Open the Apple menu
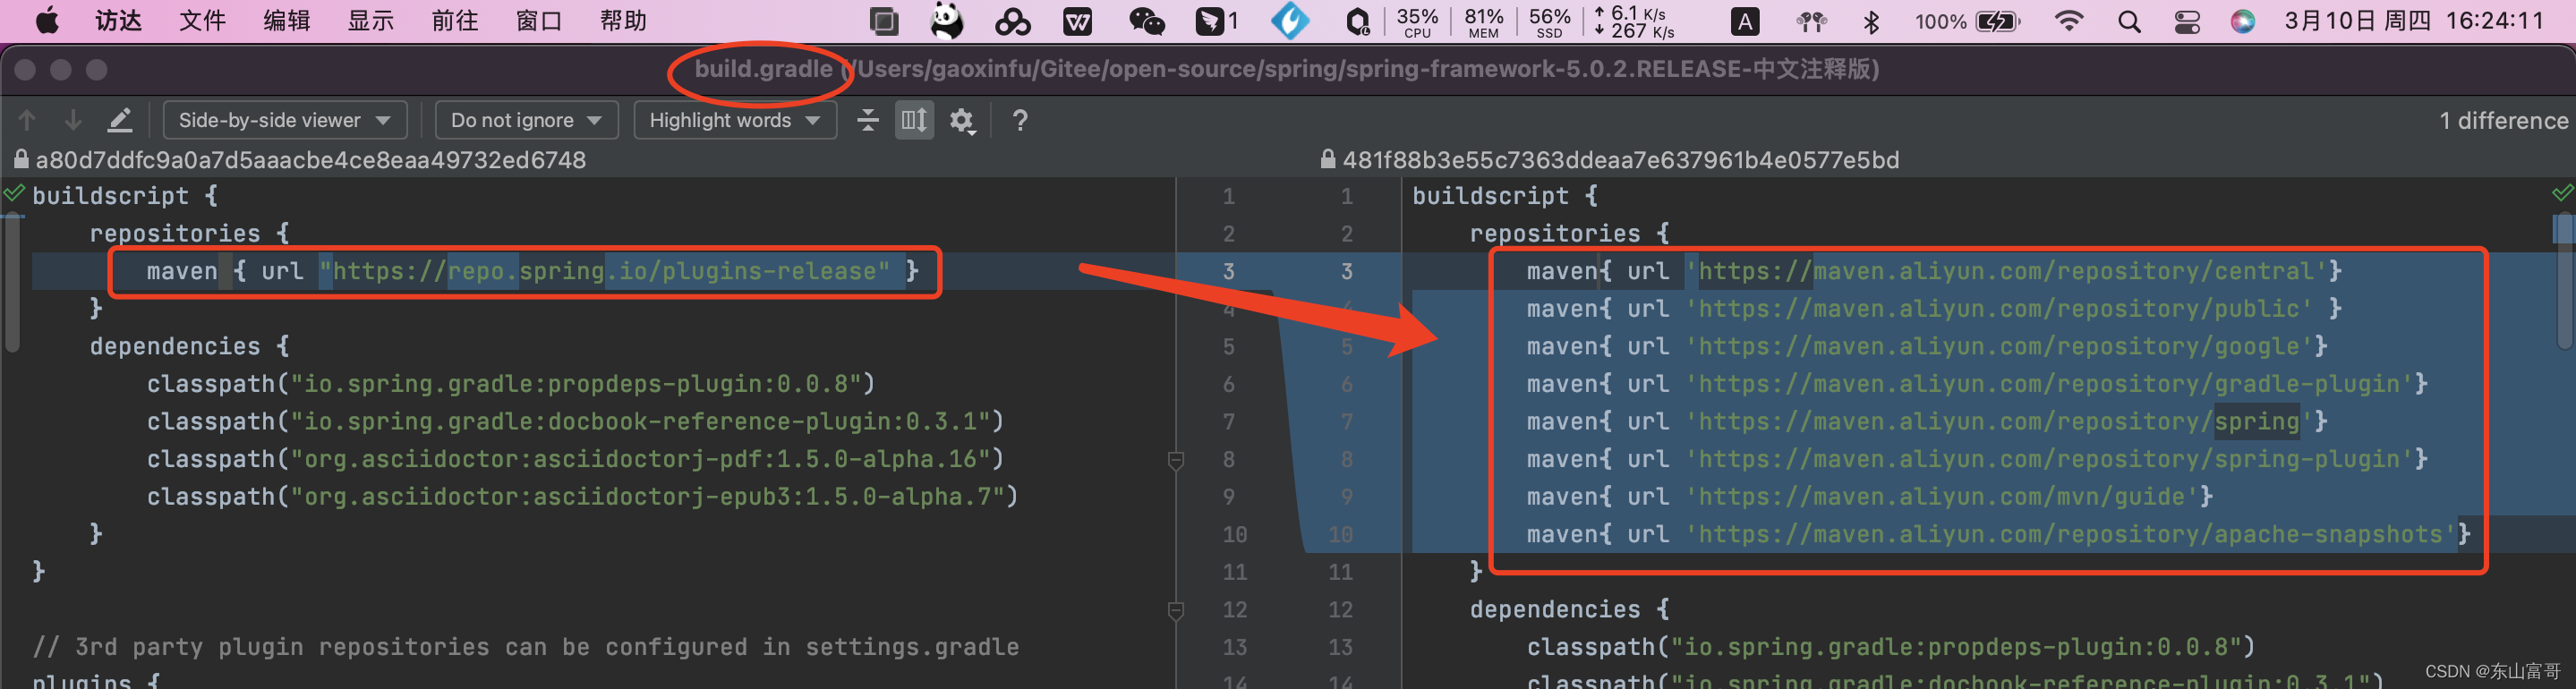Screen dimensions: 2576x689 [x=46, y=20]
